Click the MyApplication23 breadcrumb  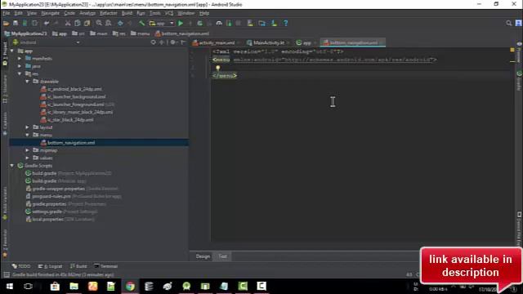click(25, 33)
